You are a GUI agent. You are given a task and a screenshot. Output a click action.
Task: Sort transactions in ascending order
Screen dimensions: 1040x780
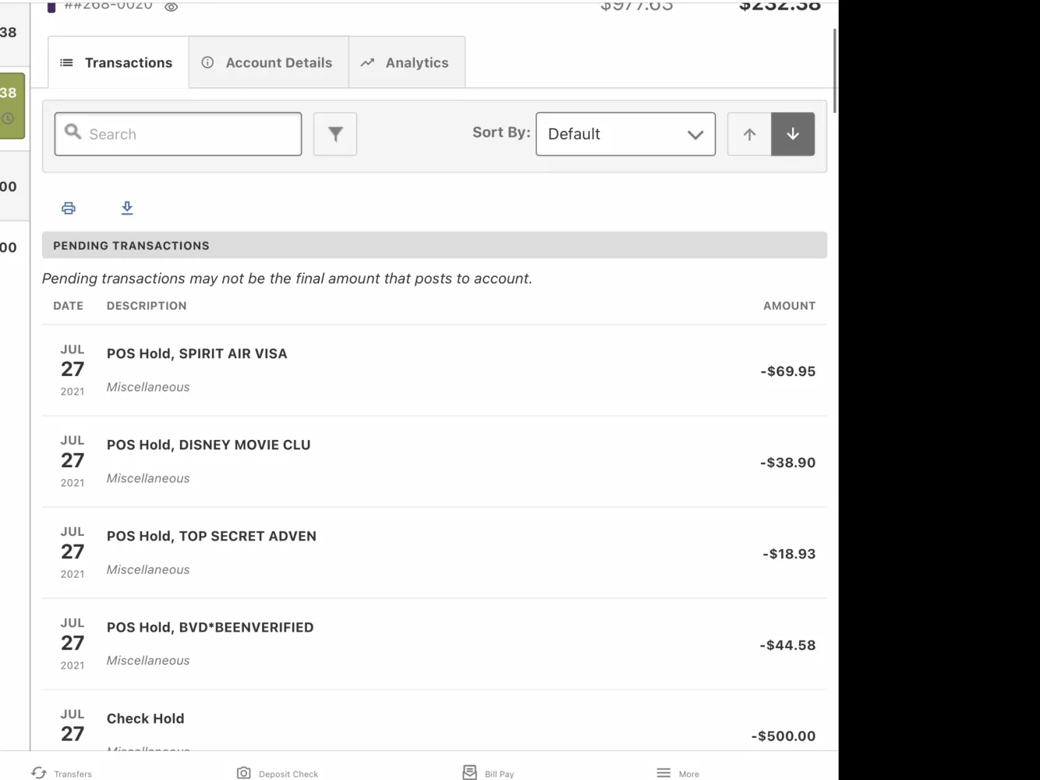pyautogui.click(x=749, y=134)
